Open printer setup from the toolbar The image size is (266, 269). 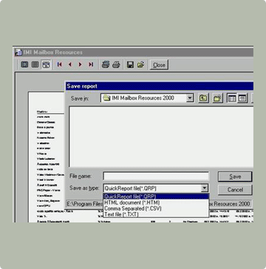(x=106, y=64)
